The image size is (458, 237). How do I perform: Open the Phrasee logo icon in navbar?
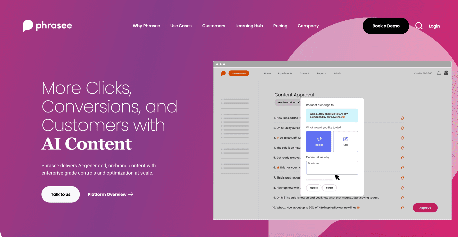(28, 26)
